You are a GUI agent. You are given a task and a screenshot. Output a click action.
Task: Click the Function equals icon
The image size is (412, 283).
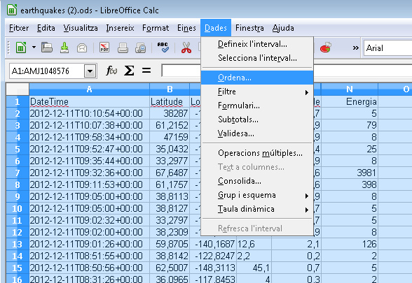tap(146, 71)
